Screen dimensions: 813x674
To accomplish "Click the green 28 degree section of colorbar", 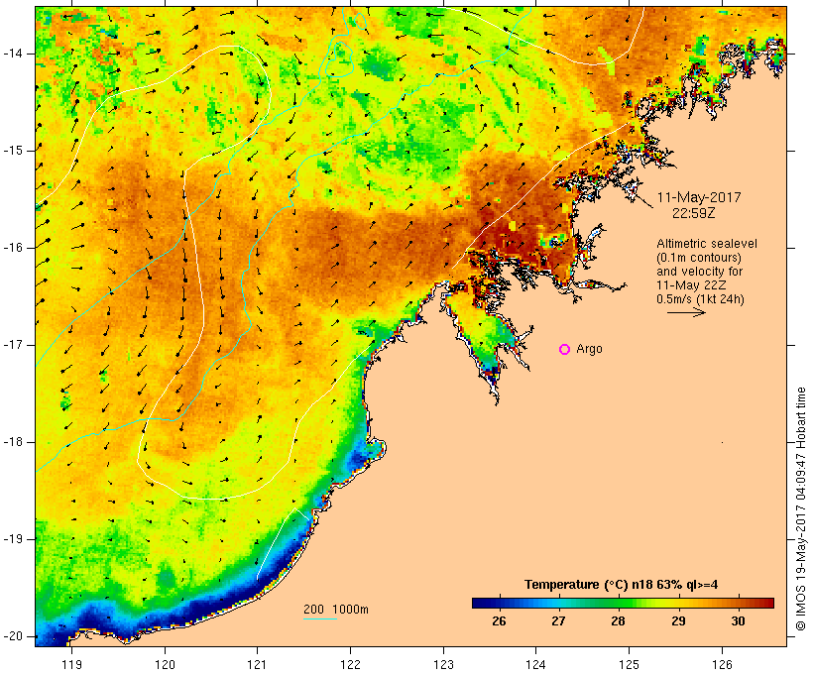I will coord(618,603).
